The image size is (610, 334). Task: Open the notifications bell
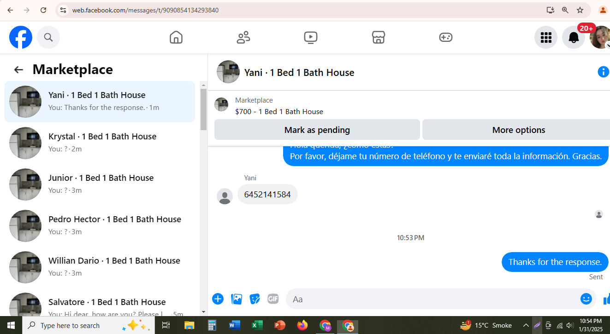pos(574,37)
